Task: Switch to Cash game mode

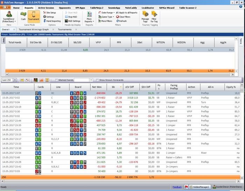Action: [23, 16]
